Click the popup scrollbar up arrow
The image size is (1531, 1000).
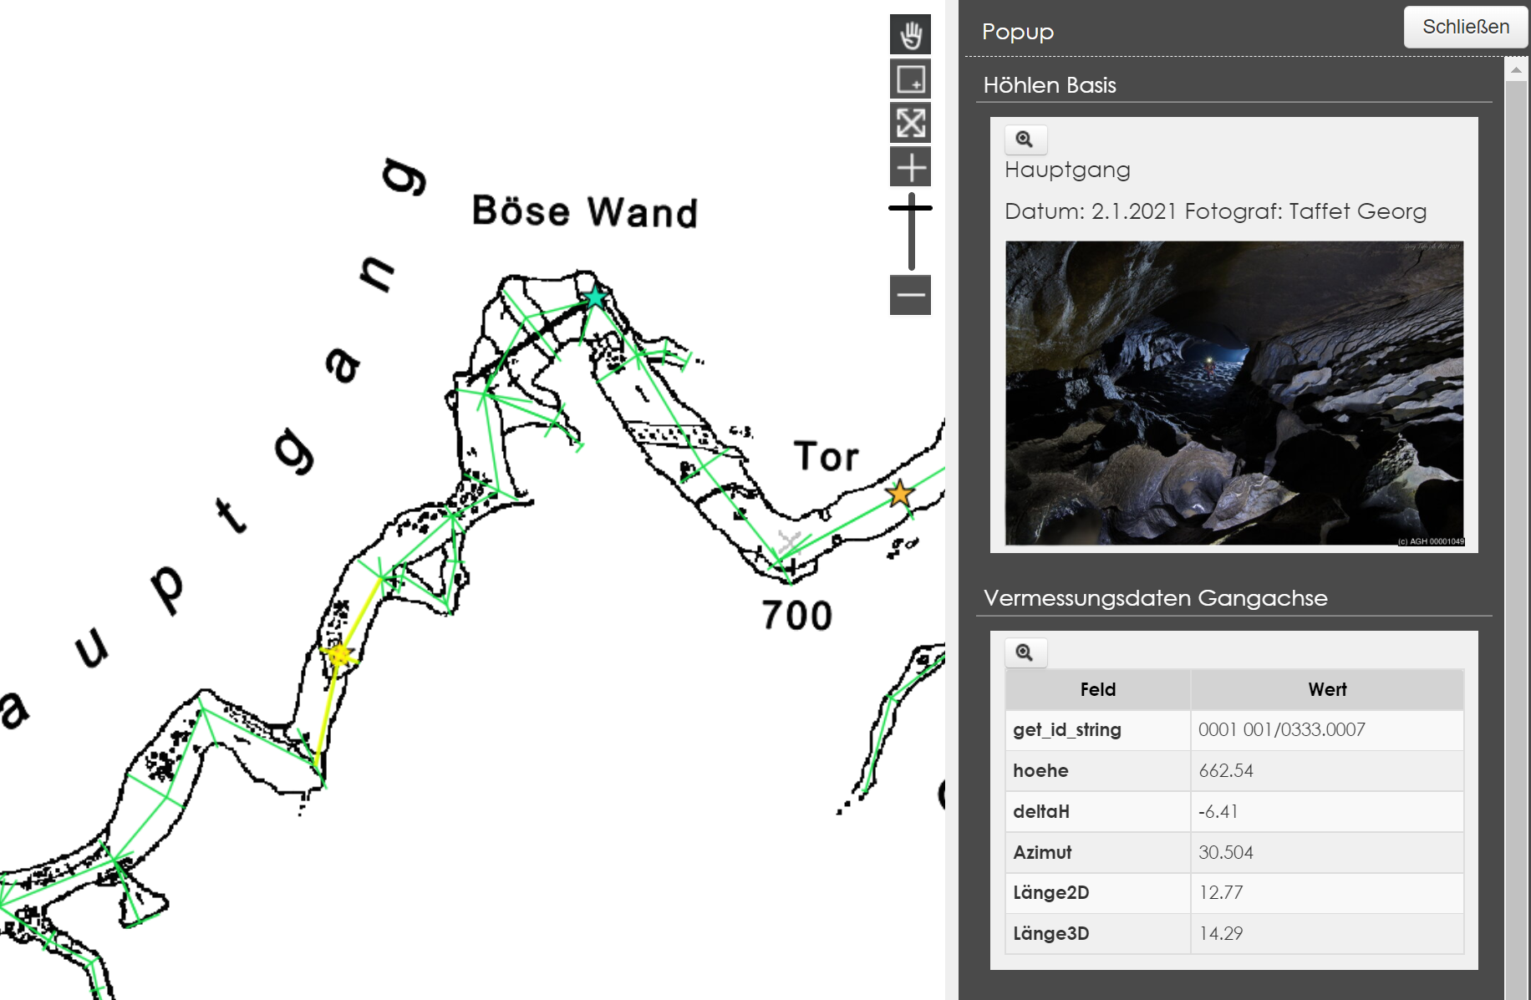(x=1516, y=70)
